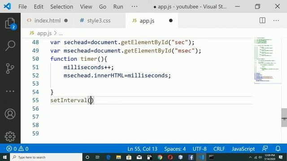The height and width of the screenshot is (161, 287).
Task: Change end of line sequence CRLF
Action: [x=219, y=149]
